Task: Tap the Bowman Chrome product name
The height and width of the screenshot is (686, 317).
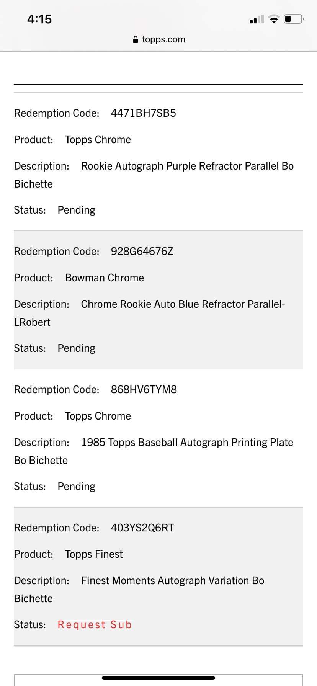Action: pos(105,278)
